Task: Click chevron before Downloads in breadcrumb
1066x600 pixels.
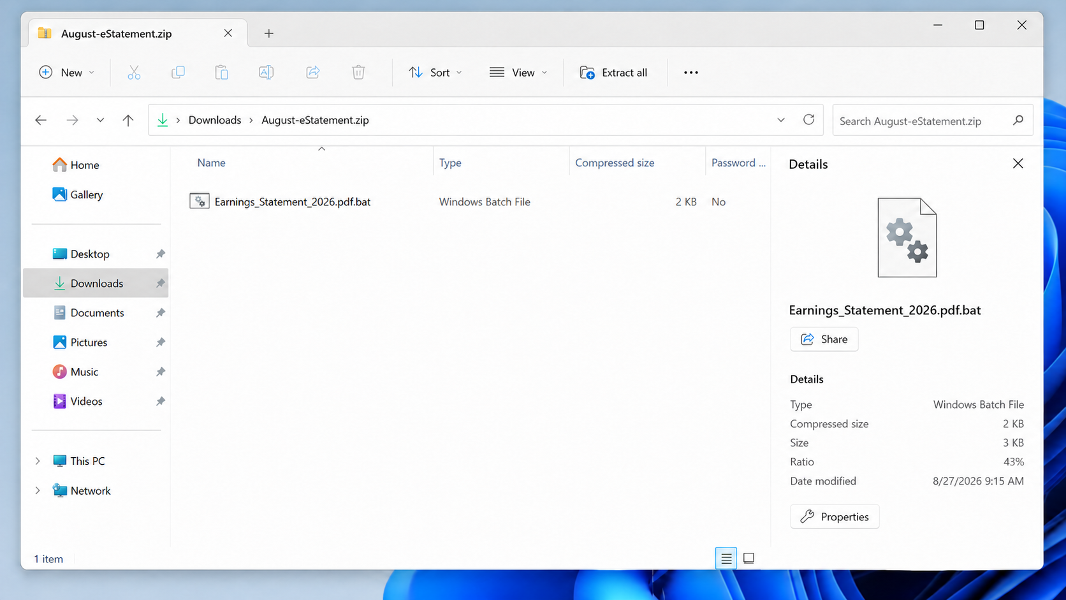Action: pos(178,120)
